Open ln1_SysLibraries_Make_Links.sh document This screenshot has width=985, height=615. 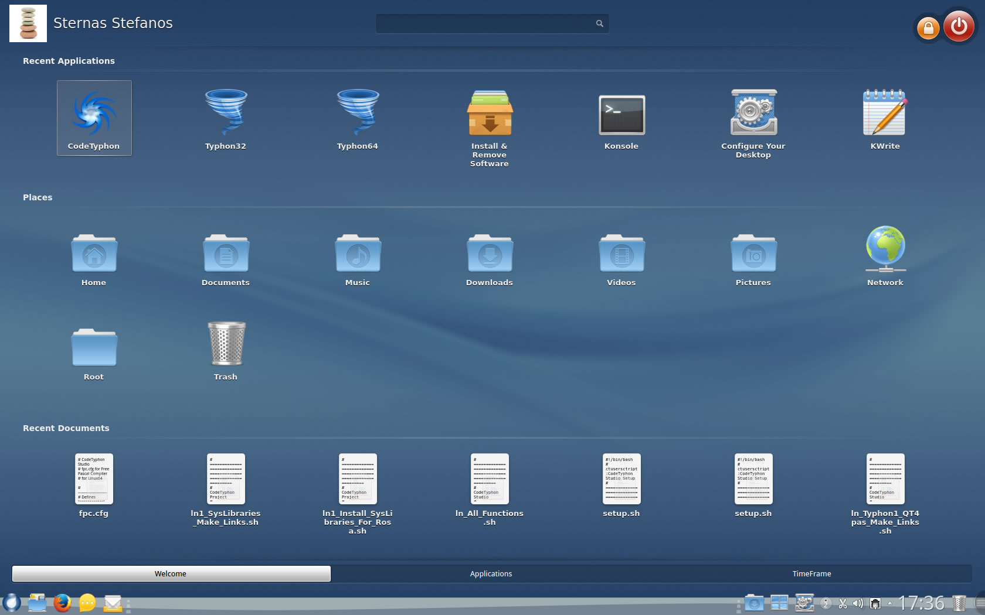(226, 490)
